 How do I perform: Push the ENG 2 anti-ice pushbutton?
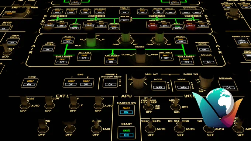pos(86,83)
